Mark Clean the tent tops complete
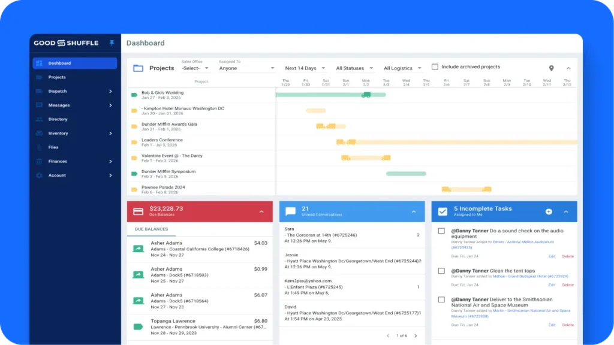This screenshot has width=614, height=345. tap(441, 271)
